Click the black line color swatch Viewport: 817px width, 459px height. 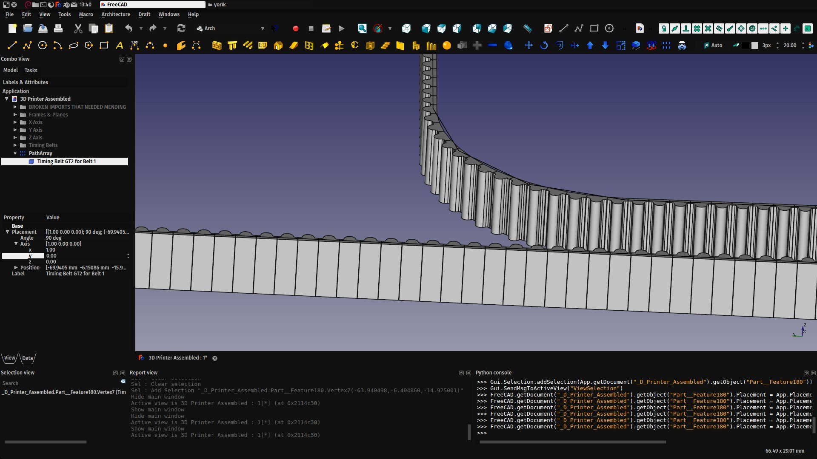coord(745,45)
